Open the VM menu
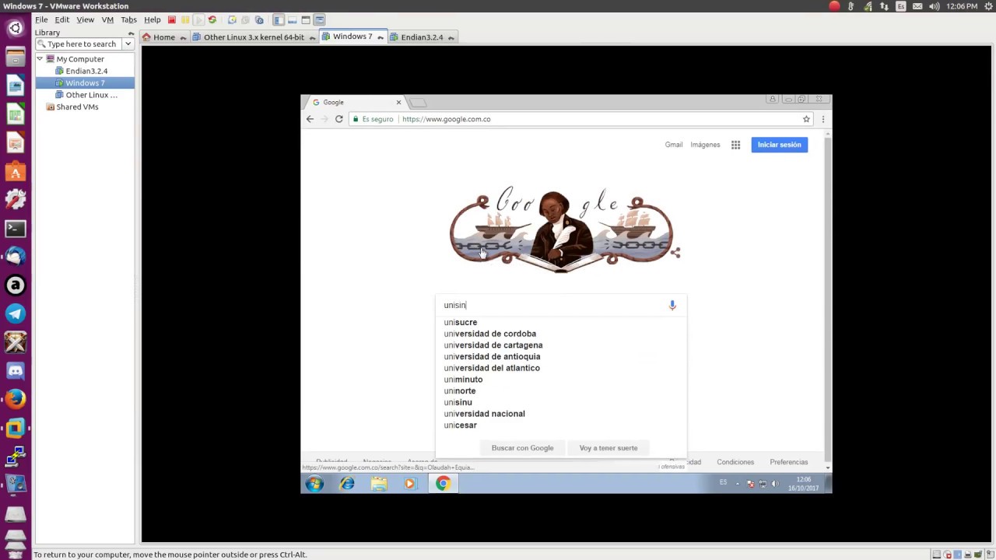The width and height of the screenshot is (996, 560). [107, 19]
